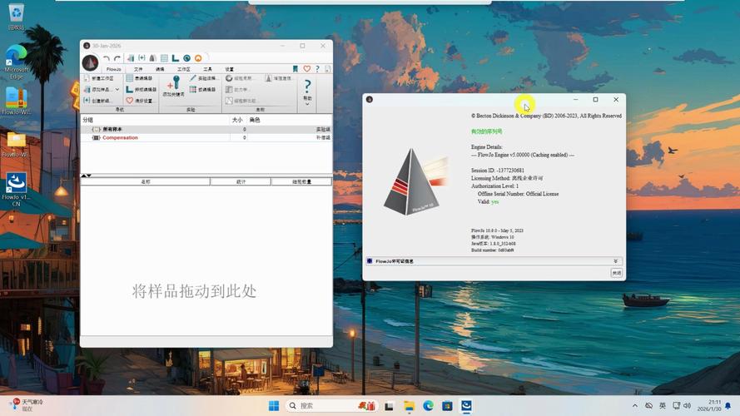Click the teal circular icon in quick-access bar

(187, 58)
